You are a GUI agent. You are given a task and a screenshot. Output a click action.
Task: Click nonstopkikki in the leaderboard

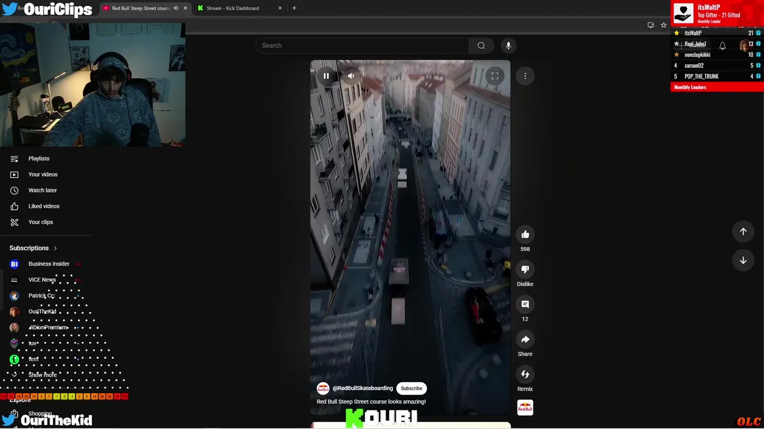pos(697,55)
